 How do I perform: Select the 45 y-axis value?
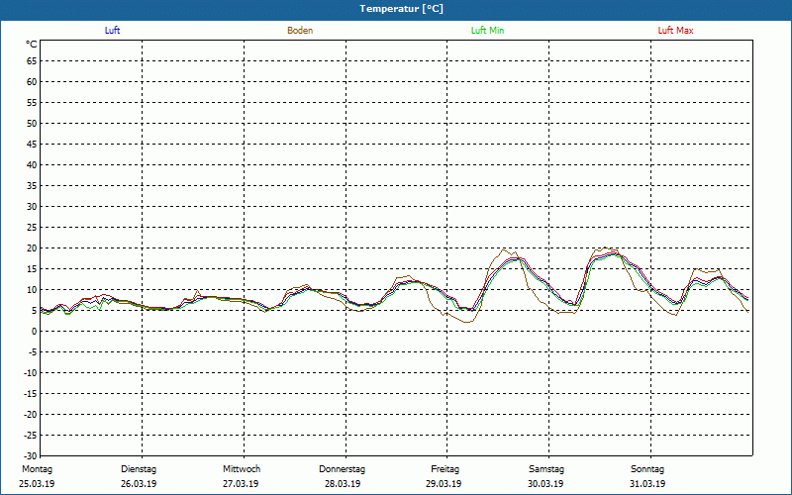(x=32, y=144)
